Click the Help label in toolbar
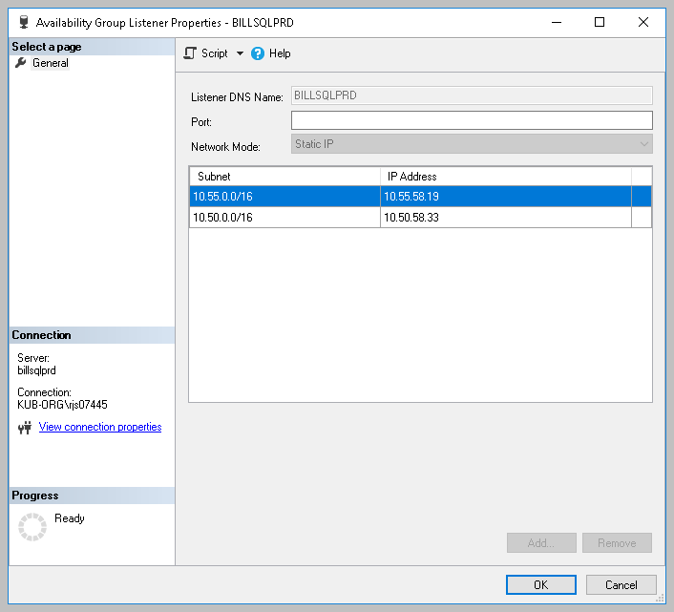674x612 pixels. click(x=280, y=53)
